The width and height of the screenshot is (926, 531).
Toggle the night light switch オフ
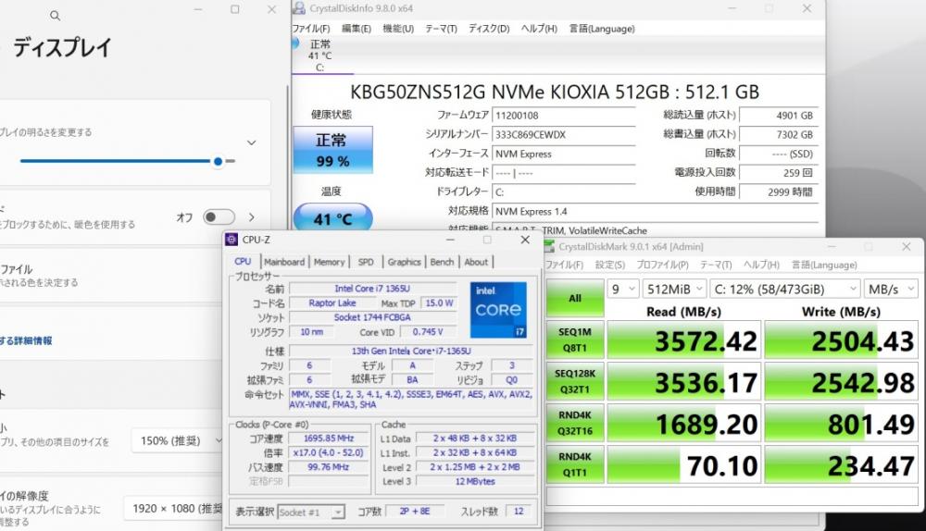(x=219, y=217)
